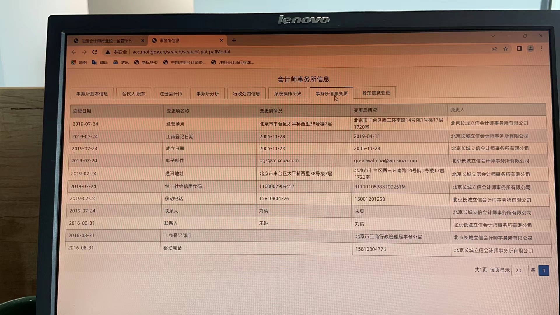Reload the page with refresh icon
The width and height of the screenshot is (560, 315).
(95, 52)
